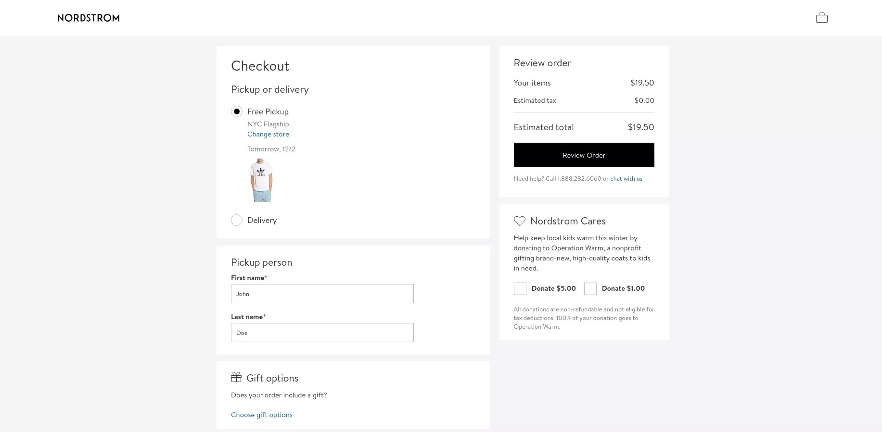This screenshot has width=882, height=432.
Task: Click the Last name input field
Action: (x=322, y=333)
